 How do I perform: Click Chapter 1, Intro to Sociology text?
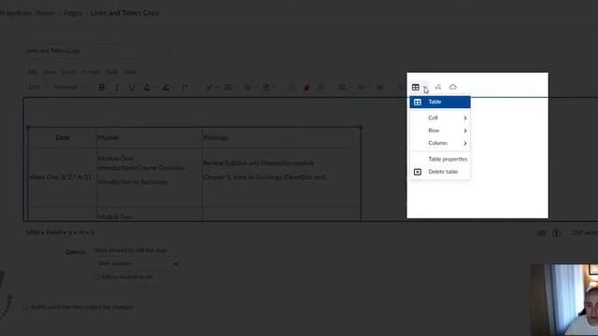(265, 177)
